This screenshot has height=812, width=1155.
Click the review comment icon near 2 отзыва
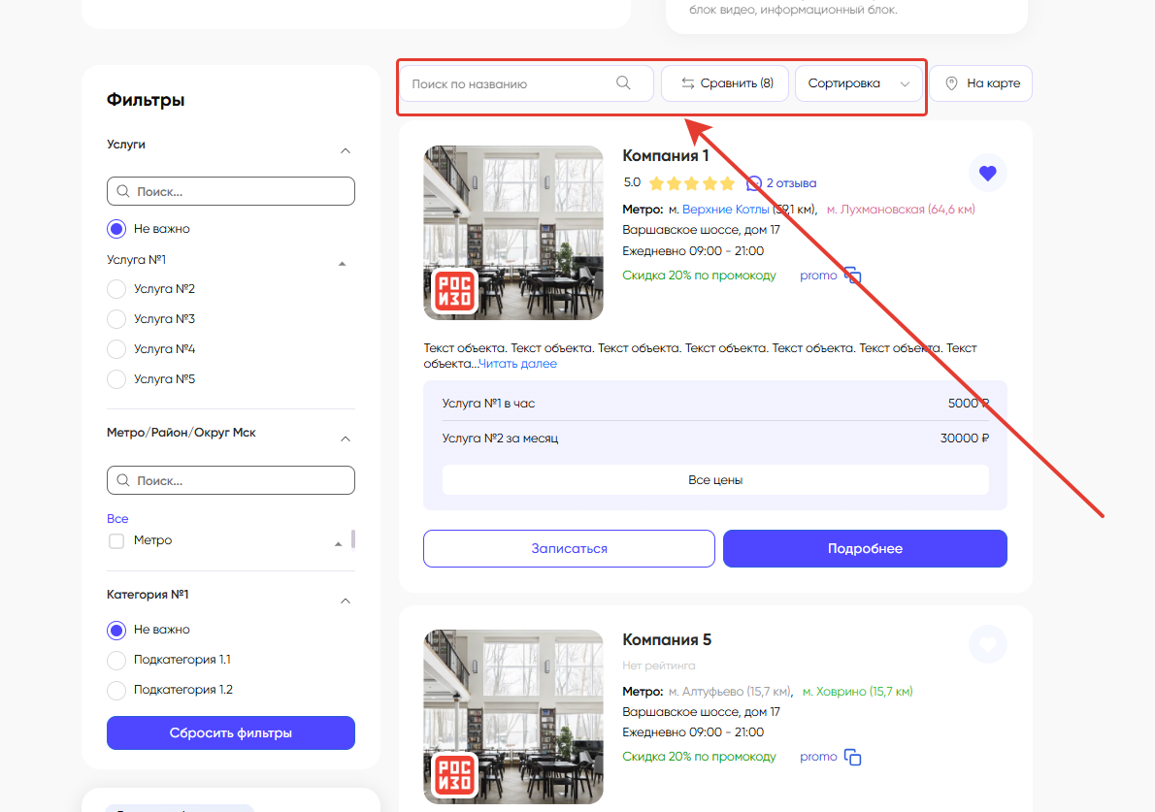pos(754,182)
